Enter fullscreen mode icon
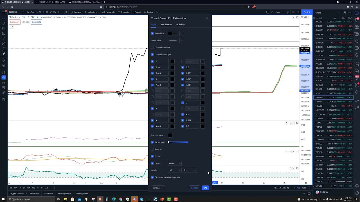This screenshot has height=202, width=360. (293, 12)
